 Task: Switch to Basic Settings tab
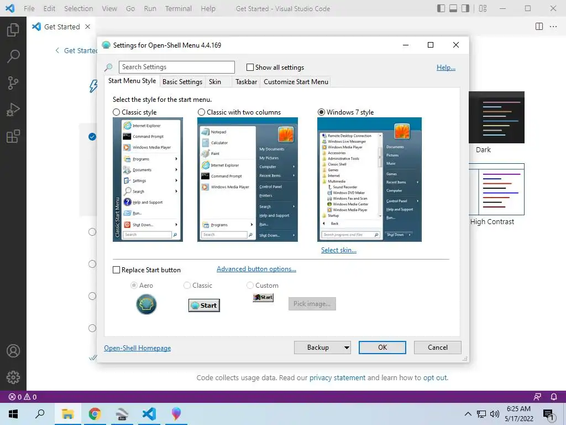182,82
